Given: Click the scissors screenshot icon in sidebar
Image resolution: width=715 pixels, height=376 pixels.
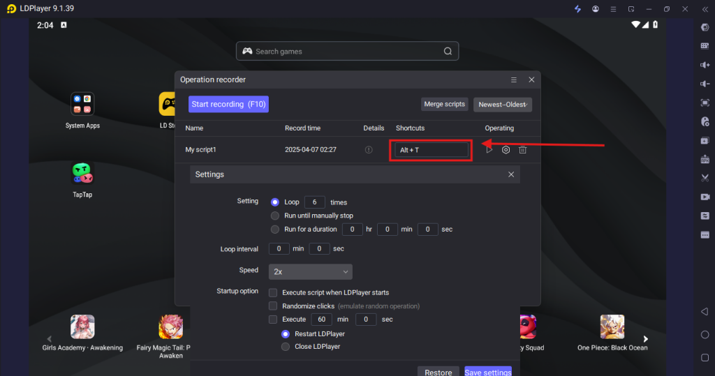Looking at the screenshot, I should [x=705, y=178].
